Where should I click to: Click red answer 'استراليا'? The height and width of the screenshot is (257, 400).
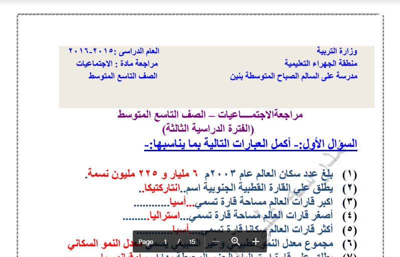pos(165,215)
